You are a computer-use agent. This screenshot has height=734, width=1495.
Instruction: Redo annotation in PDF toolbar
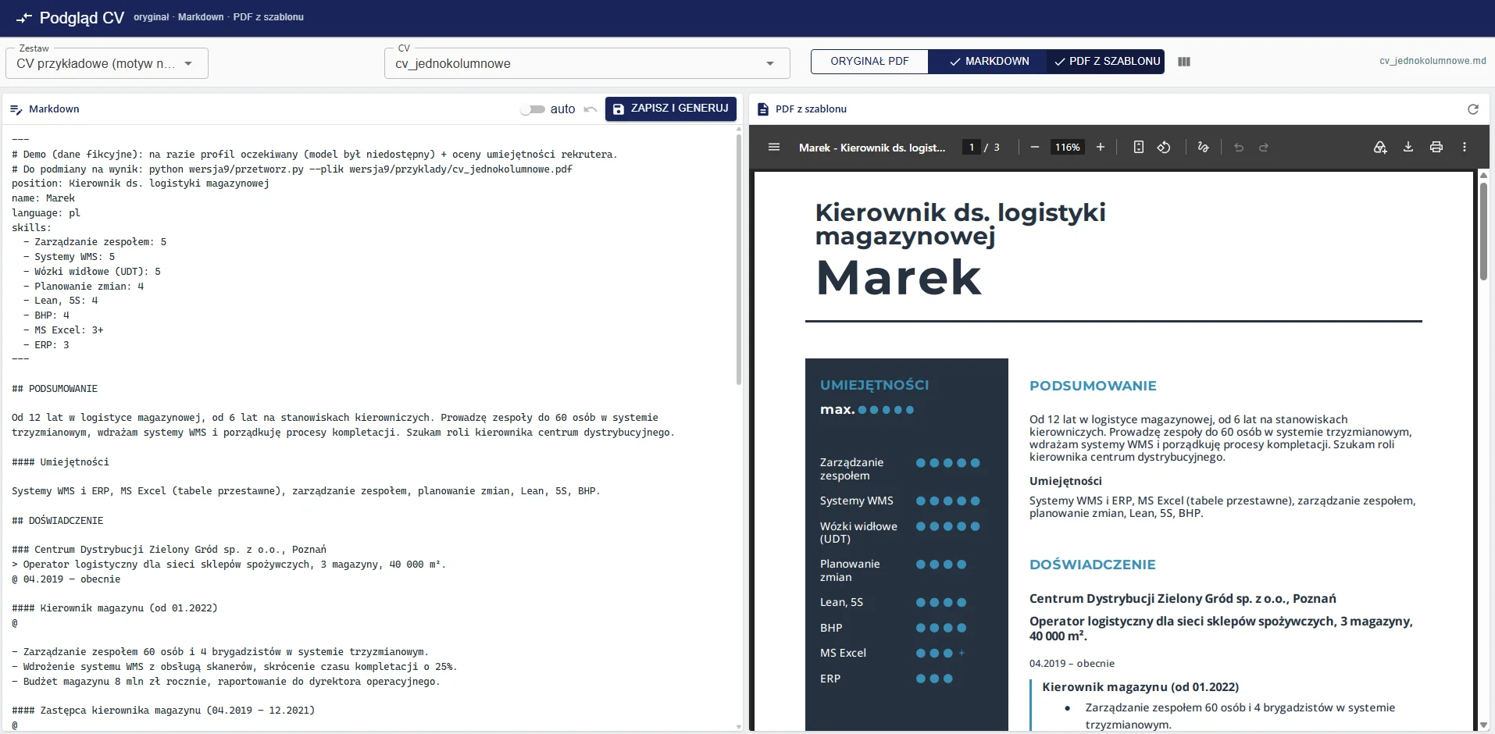[x=1264, y=147]
